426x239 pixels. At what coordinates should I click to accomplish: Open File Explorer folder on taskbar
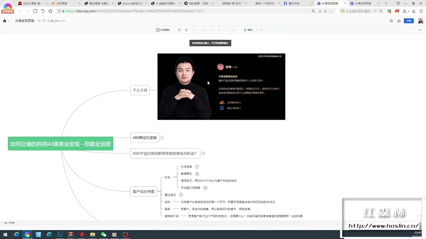tap(93, 234)
